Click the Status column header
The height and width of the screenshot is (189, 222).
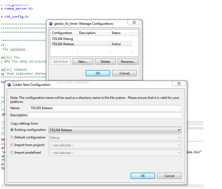pos(121,33)
